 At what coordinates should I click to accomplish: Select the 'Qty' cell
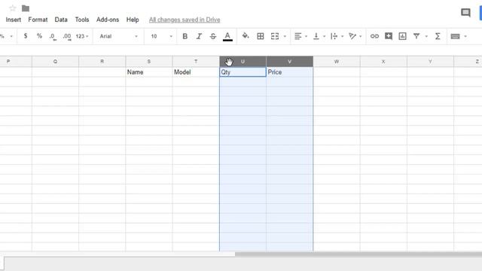pos(243,72)
